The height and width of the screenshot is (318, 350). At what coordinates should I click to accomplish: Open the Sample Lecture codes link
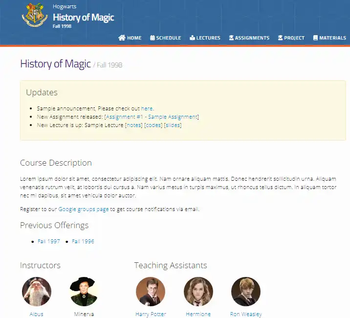153,125
